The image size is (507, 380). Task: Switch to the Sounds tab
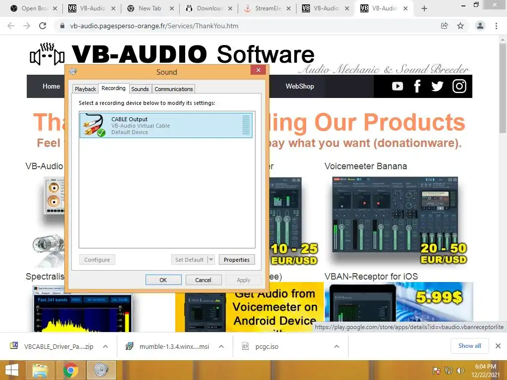click(140, 89)
